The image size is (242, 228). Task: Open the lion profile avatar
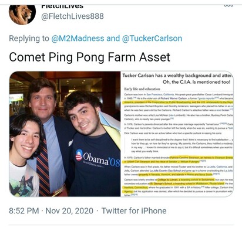(x=22, y=14)
